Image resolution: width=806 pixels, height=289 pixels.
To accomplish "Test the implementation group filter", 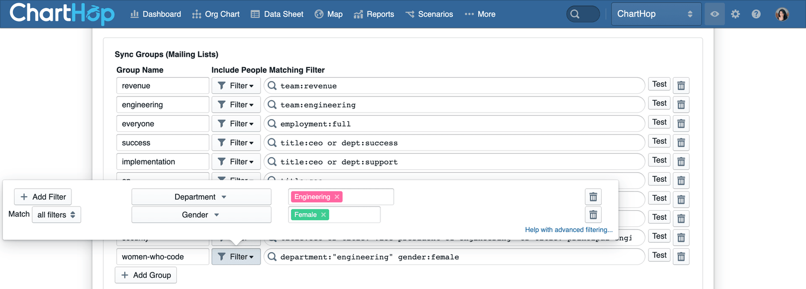I will click(659, 160).
